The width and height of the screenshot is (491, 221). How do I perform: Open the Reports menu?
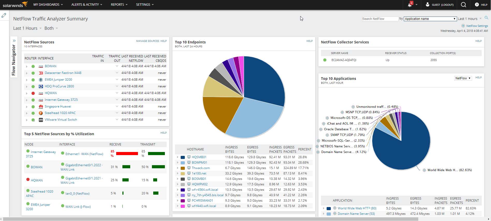click(119, 5)
